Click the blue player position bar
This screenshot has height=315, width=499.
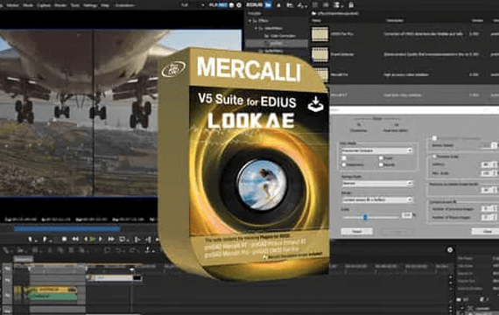coord(67,228)
